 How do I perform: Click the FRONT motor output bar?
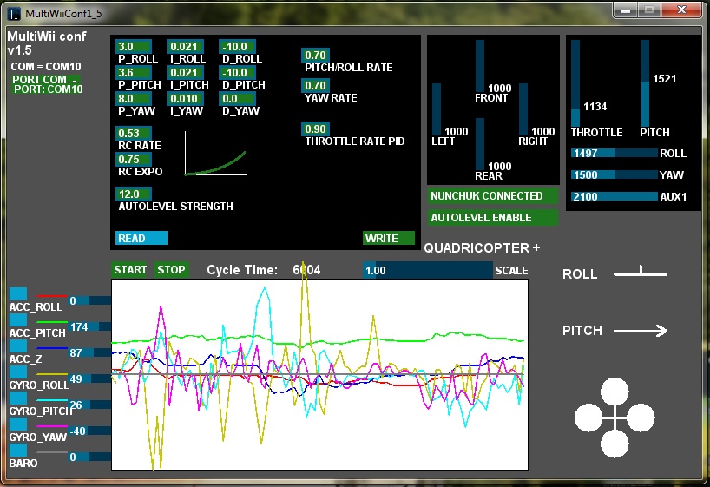[x=480, y=66]
